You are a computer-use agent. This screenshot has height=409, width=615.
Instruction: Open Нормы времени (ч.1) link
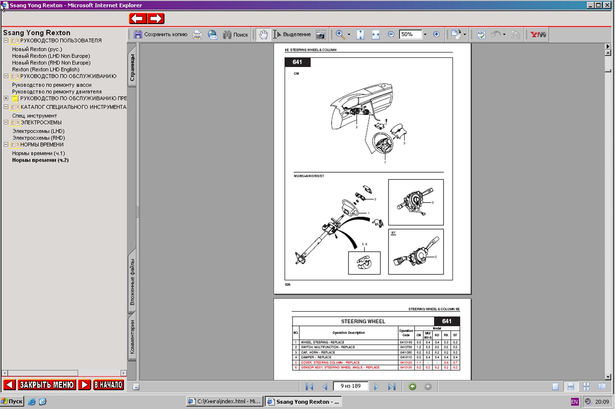click(x=38, y=153)
